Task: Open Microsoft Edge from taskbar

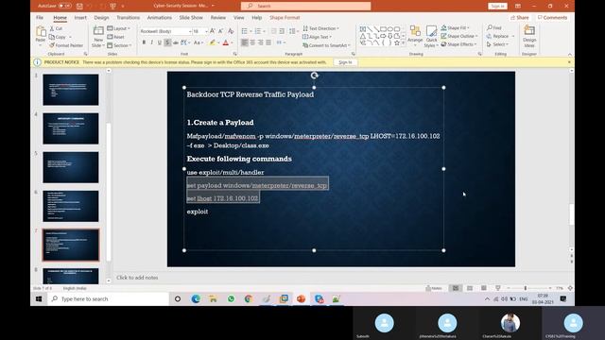Action: point(196,298)
